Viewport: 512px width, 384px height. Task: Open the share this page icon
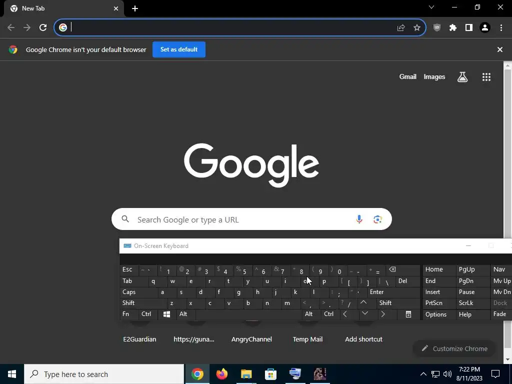401,28
